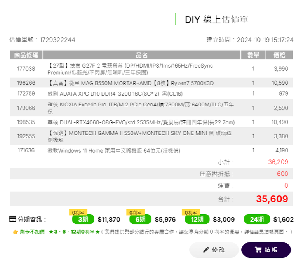This screenshot has height=267, width=303.
Task: Click price 3,380
Action: 281,136
